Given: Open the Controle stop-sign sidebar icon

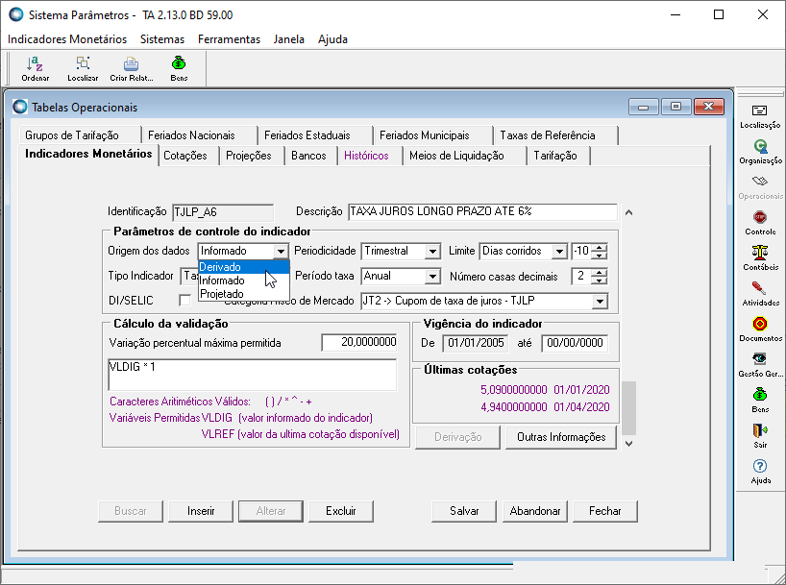Looking at the screenshot, I should pos(760,223).
